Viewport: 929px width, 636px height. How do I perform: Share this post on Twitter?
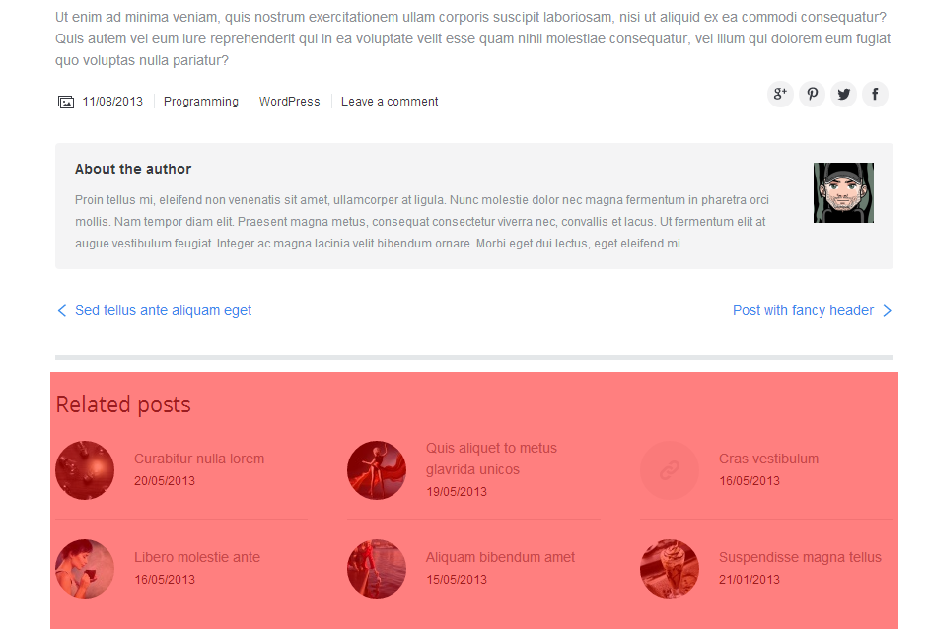tap(843, 94)
